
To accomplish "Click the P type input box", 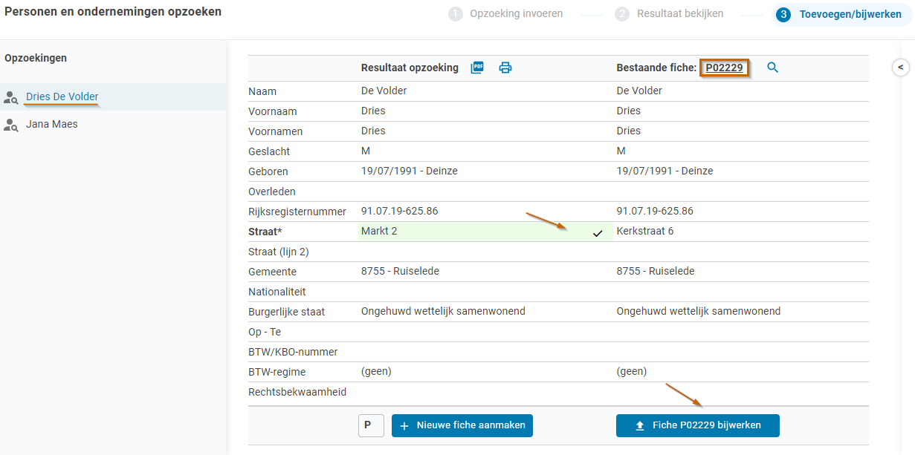I will click(x=371, y=425).
